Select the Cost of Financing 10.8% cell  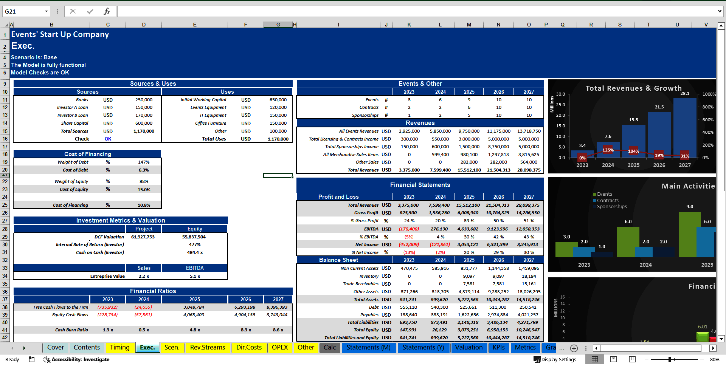[x=144, y=205]
